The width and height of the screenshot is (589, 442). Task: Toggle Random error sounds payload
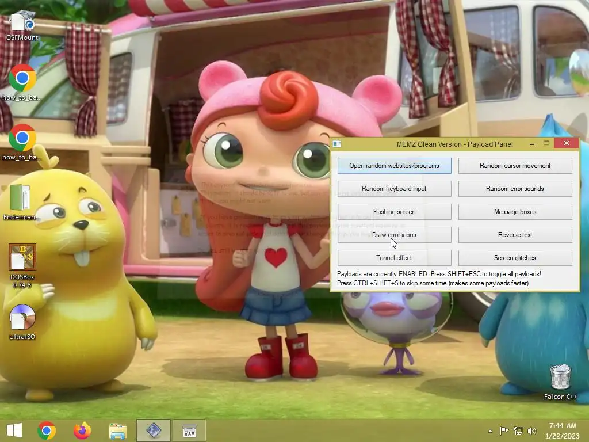pos(515,189)
